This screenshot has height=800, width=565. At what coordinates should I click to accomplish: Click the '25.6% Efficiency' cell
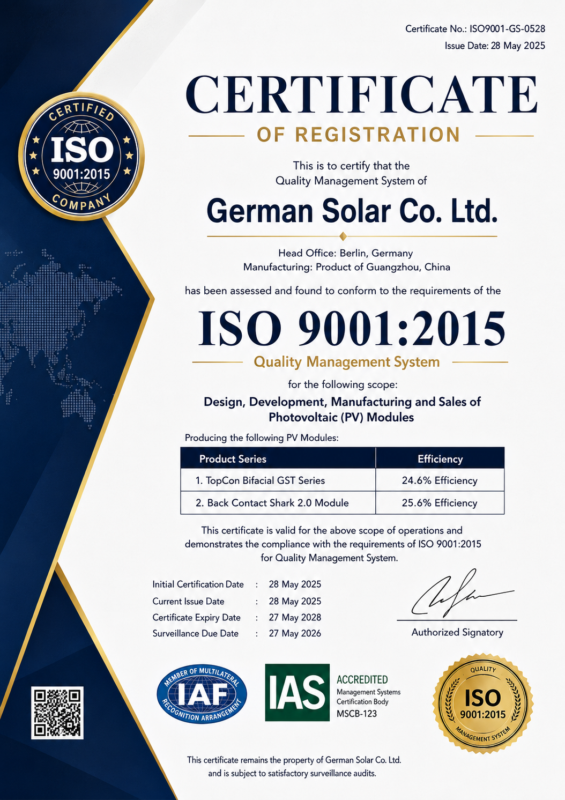point(440,503)
